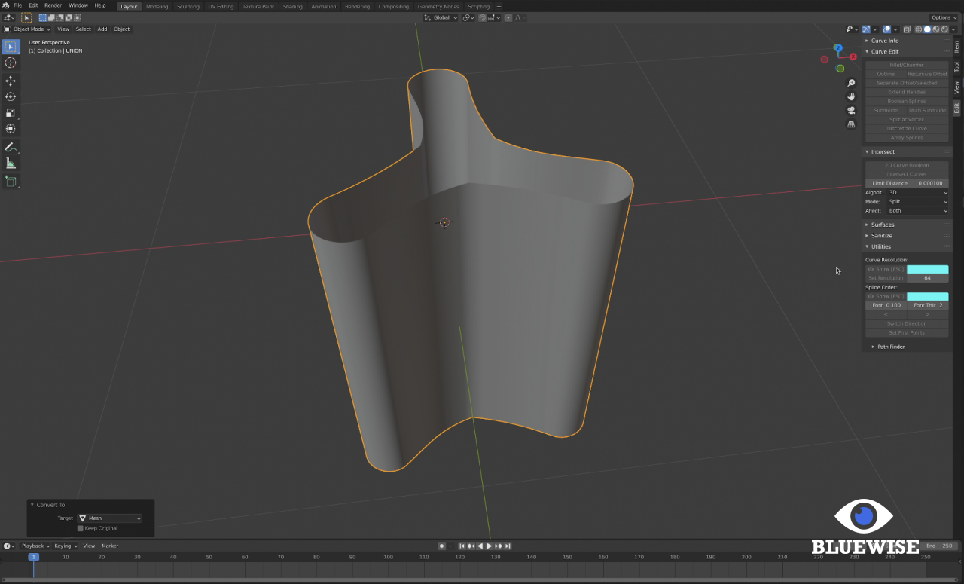Toggle viewport overlays display
The width and height of the screenshot is (964, 584).
pyautogui.click(x=887, y=29)
